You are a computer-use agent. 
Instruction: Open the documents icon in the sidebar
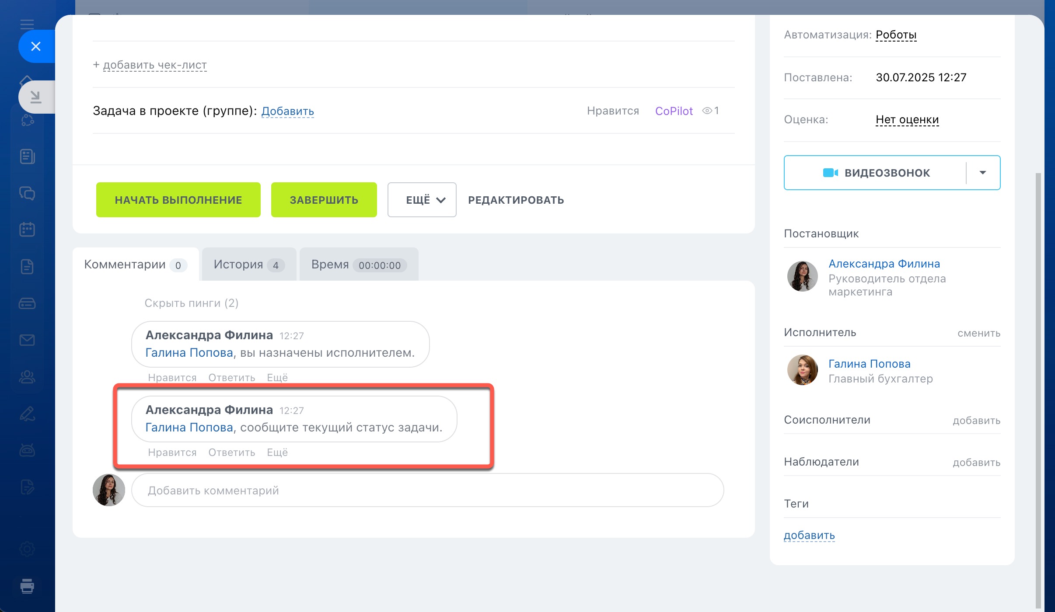[27, 266]
